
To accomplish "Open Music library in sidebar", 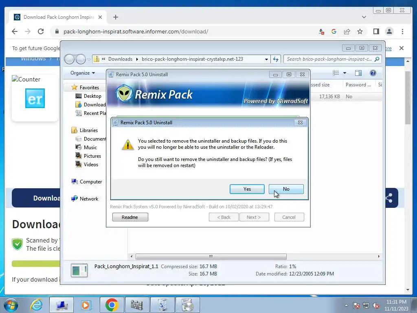I will point(90,148).
